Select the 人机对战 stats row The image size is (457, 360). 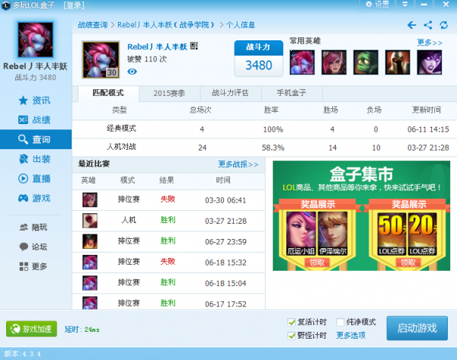pos(264,148)
